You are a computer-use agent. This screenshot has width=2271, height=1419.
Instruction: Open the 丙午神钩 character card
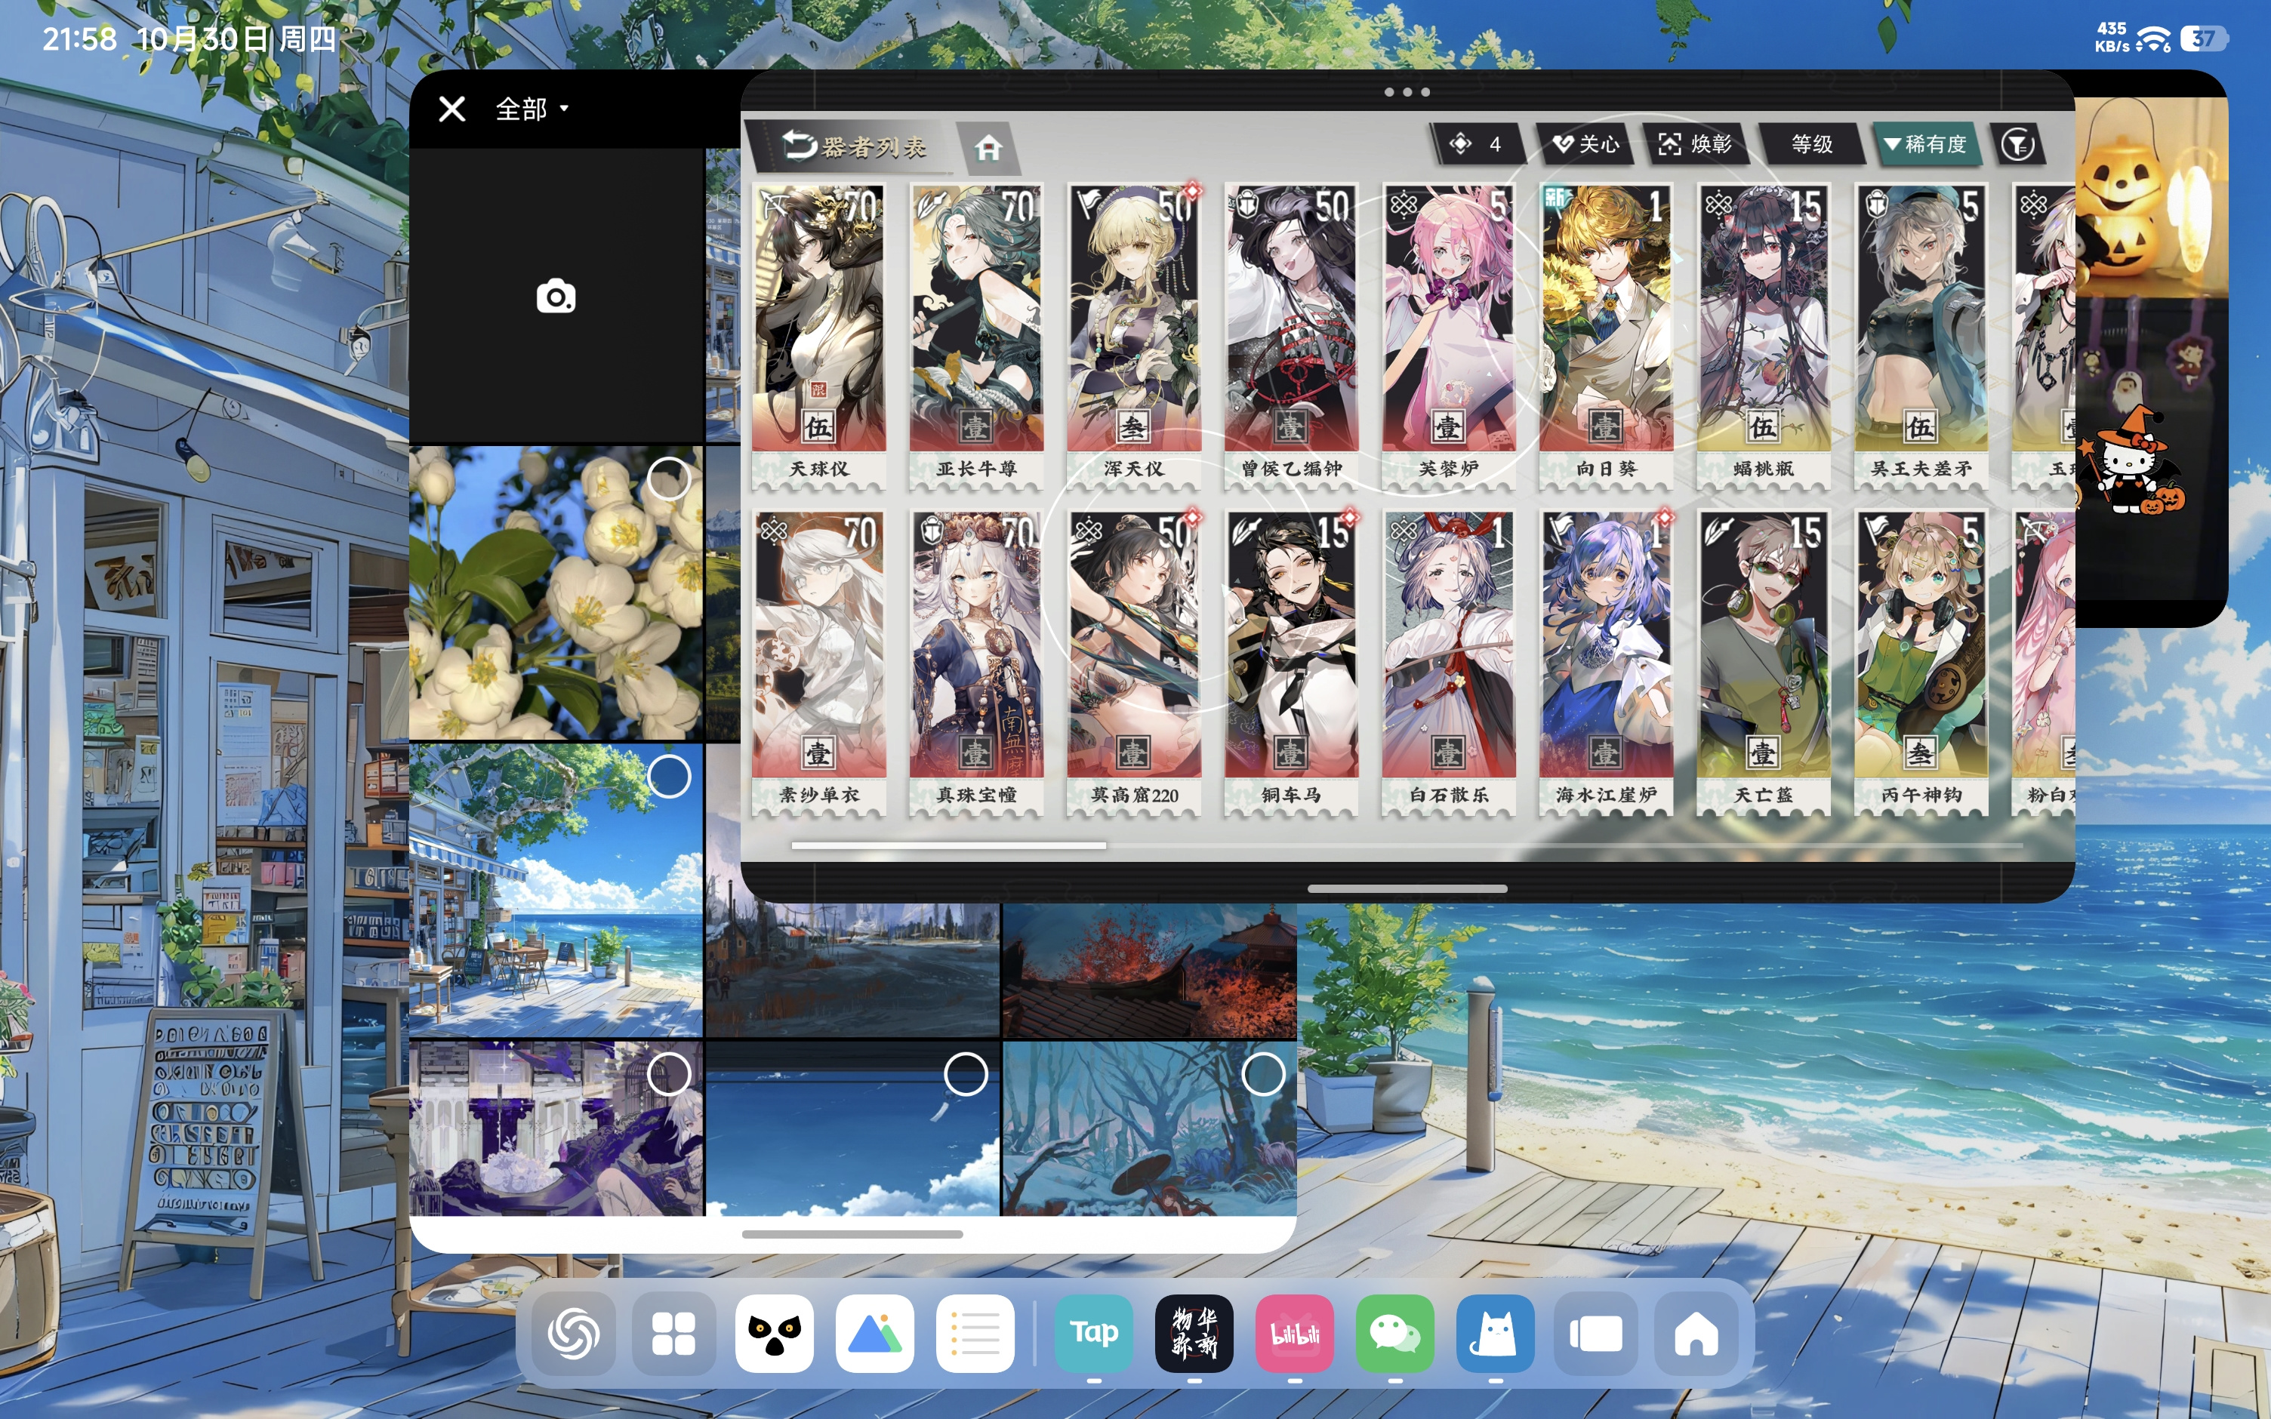pos(1922,663)
